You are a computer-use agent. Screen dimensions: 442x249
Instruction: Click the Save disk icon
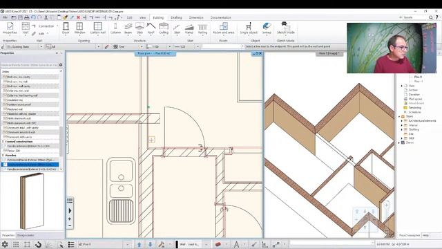click(x=20, y=17)
